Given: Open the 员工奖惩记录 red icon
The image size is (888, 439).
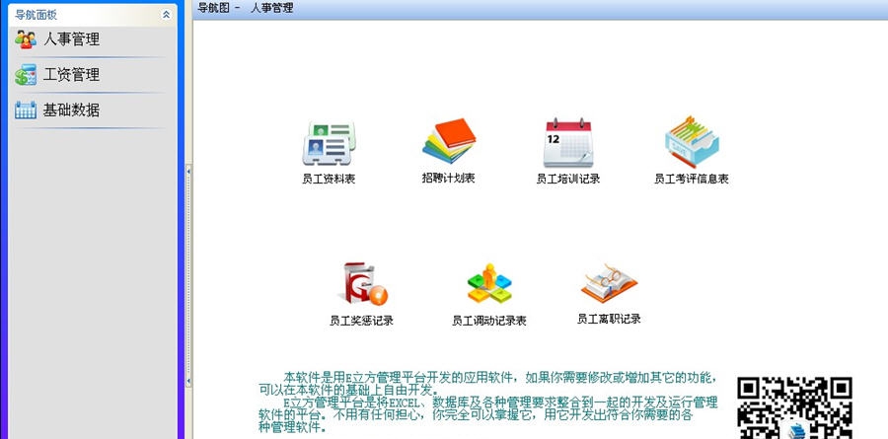Looking at the screenshot, I should tap(363, 283).
